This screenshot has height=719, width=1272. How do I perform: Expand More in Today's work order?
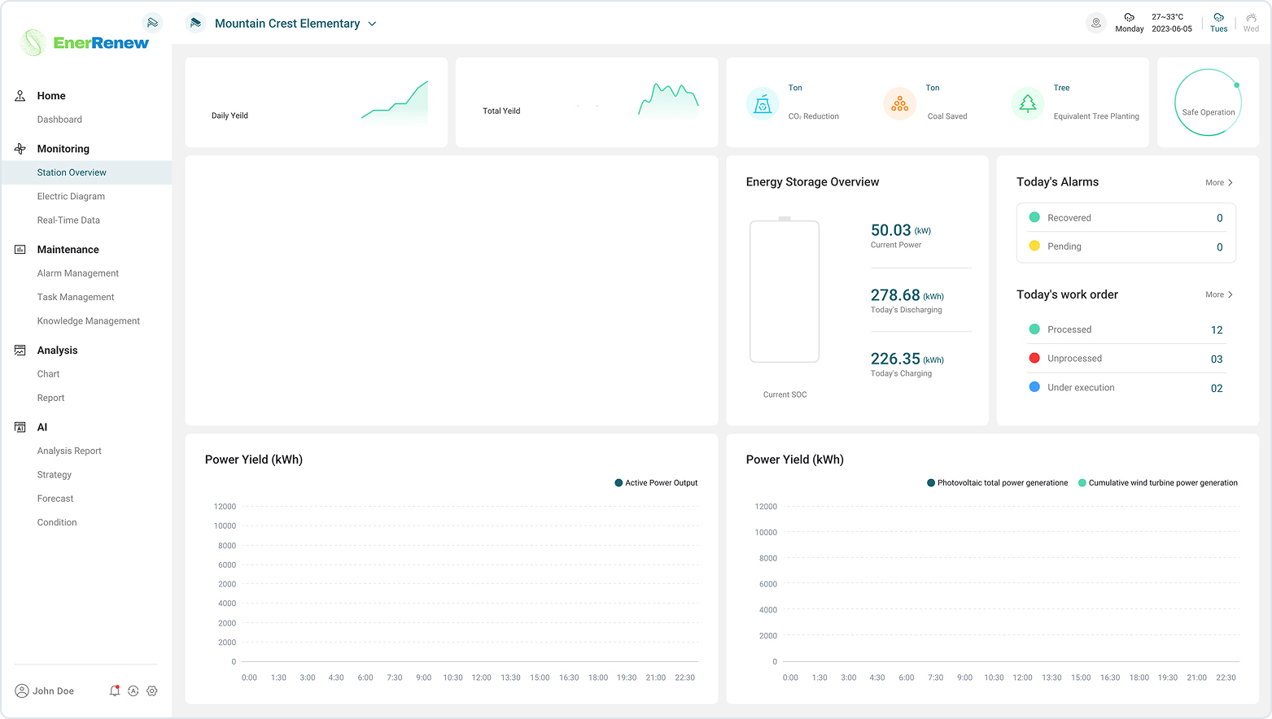coord(1219,294)
